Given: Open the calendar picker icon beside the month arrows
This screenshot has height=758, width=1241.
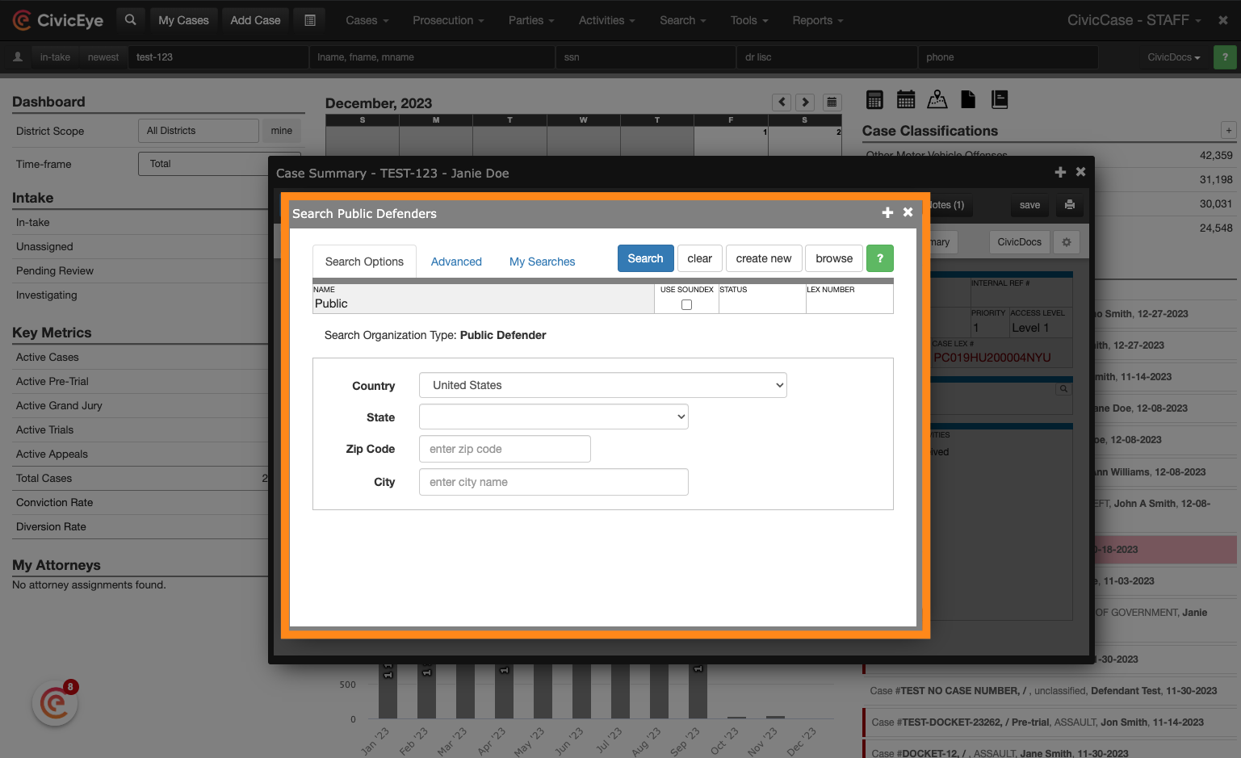Looking at the screenshot, I should click(832, 102).
